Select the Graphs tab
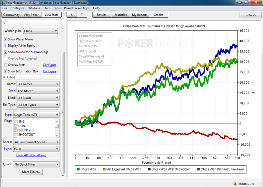This screenshot has width=263, height=187. pyautogui.click(x=159, y=15)
